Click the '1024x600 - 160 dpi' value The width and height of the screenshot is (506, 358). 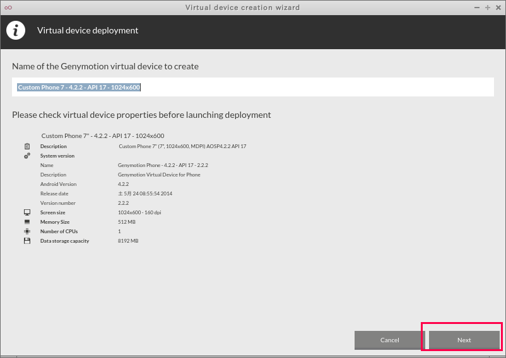coord(139,212)
